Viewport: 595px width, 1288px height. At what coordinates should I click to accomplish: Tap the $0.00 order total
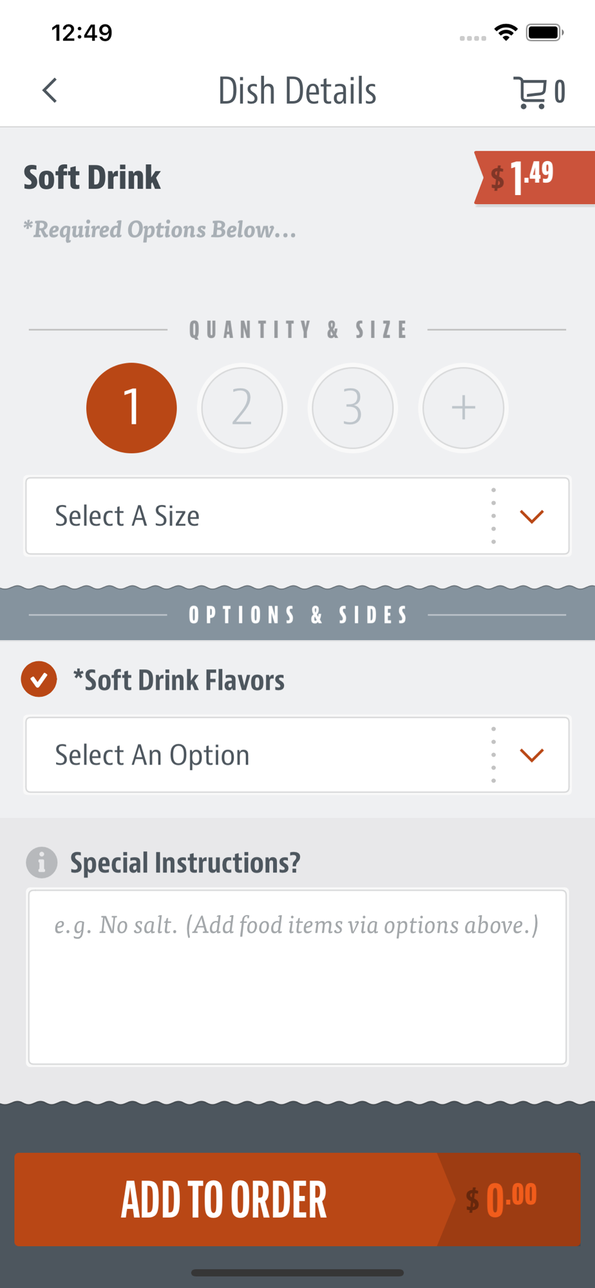tap(502, 1200)
